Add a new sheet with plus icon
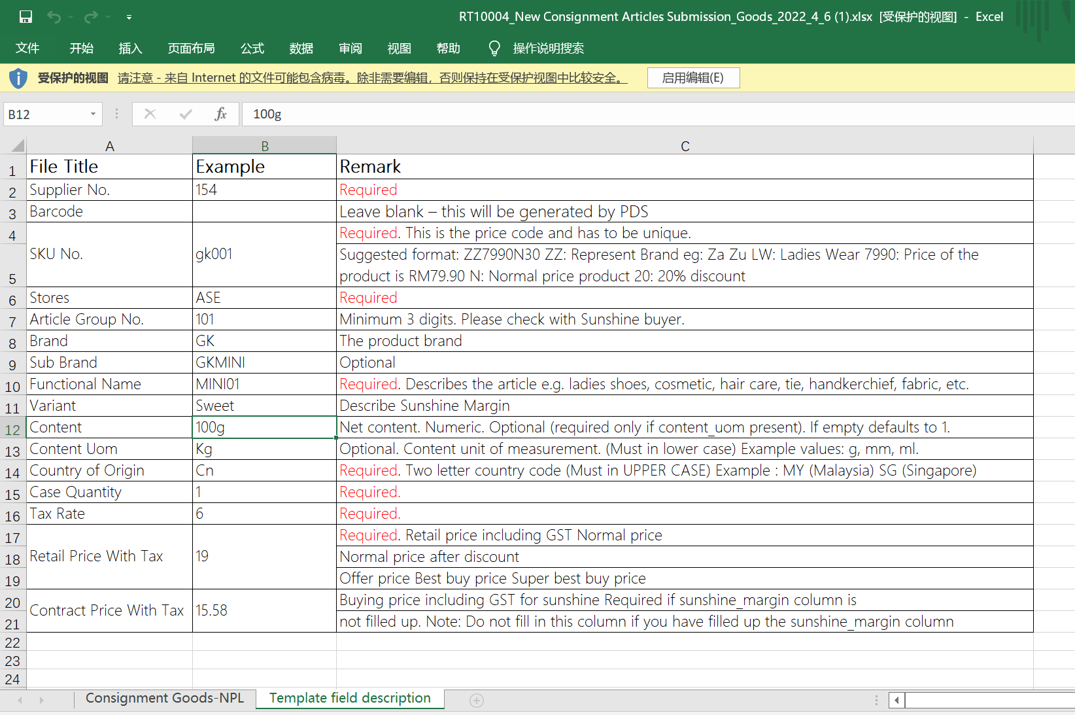This screenshot has width=1075, height=715. [477, 701]
